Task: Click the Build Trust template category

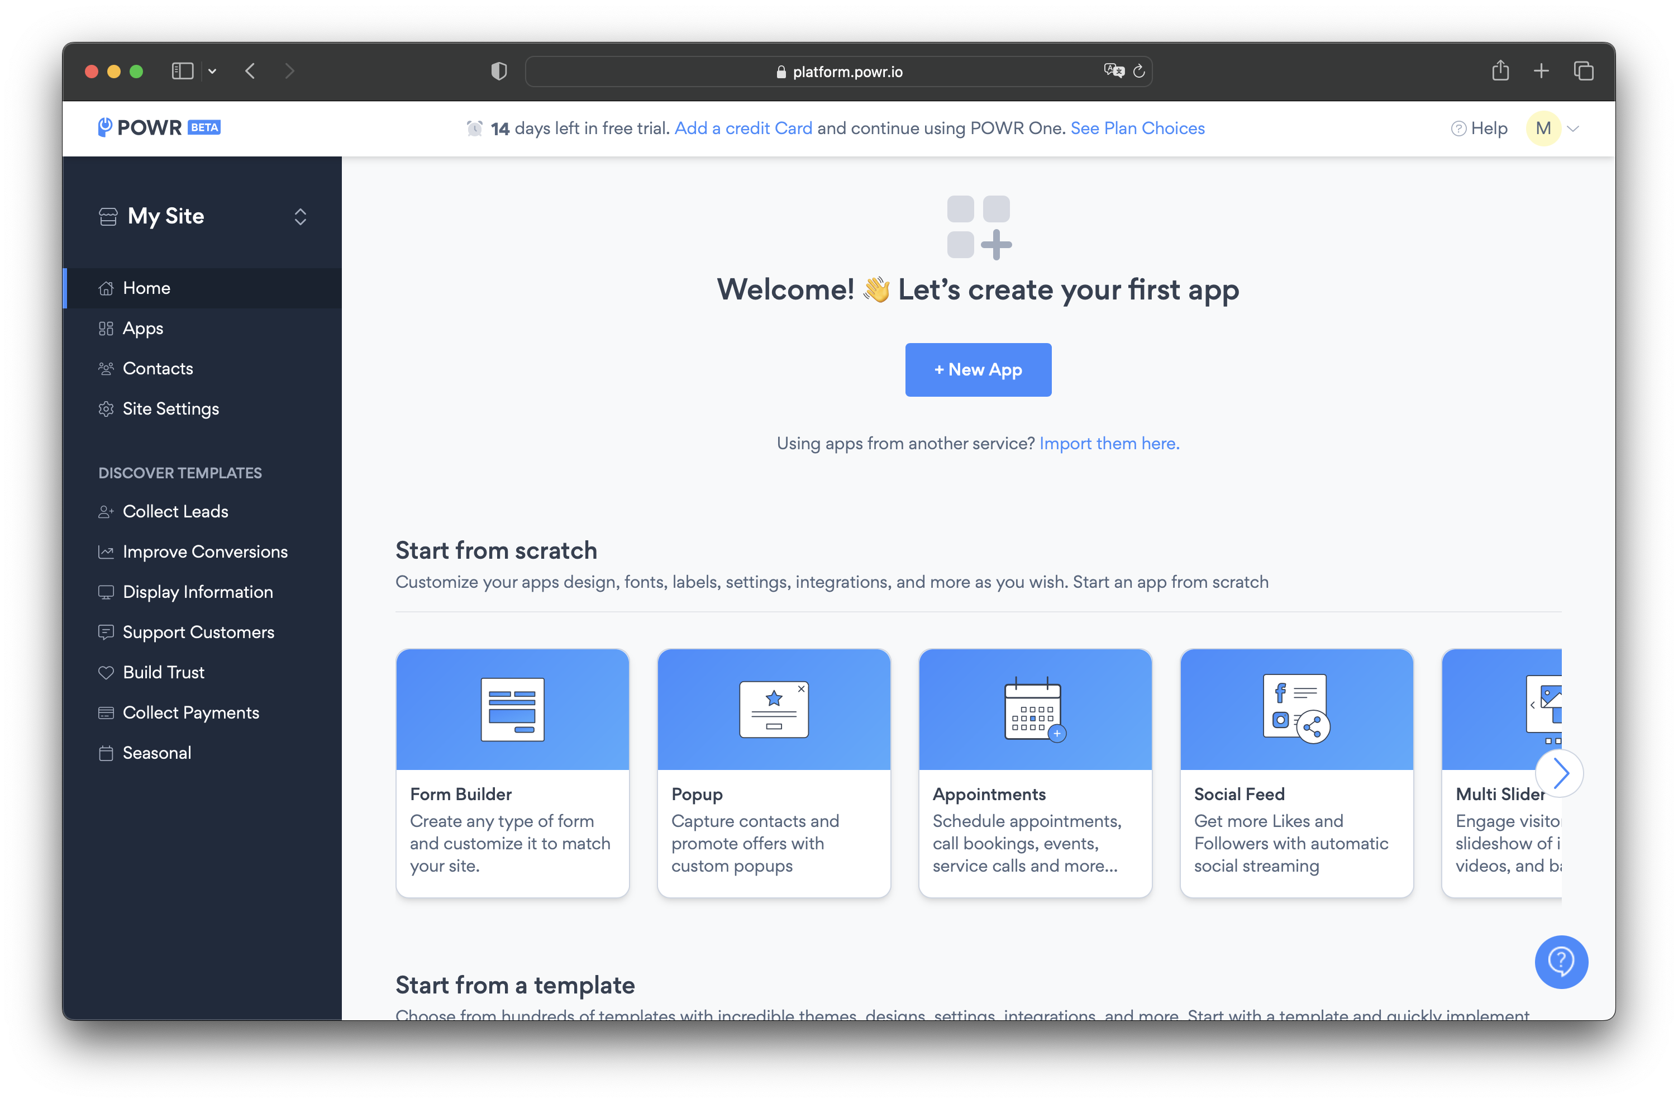Action: tap(164, 672)
